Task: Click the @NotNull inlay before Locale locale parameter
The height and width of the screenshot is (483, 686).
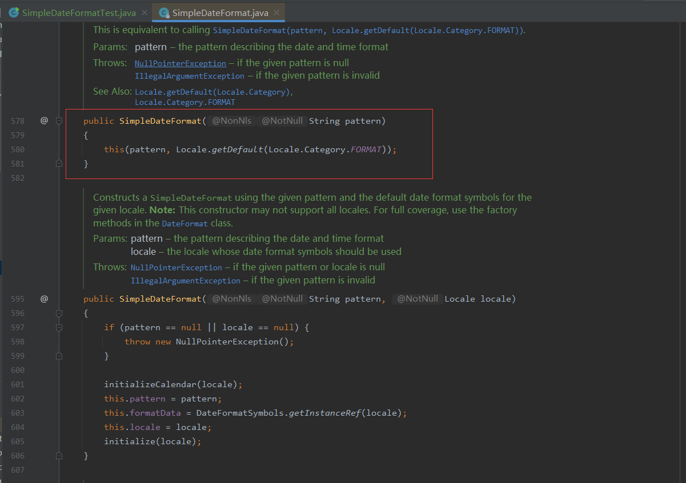Action: (x=417, y=298)
